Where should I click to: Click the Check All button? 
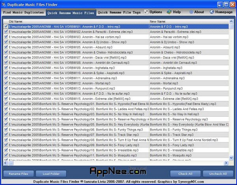[x=185, y=174]
